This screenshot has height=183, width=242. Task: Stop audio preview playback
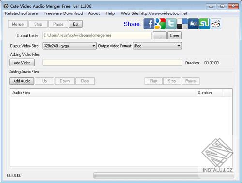172,81
